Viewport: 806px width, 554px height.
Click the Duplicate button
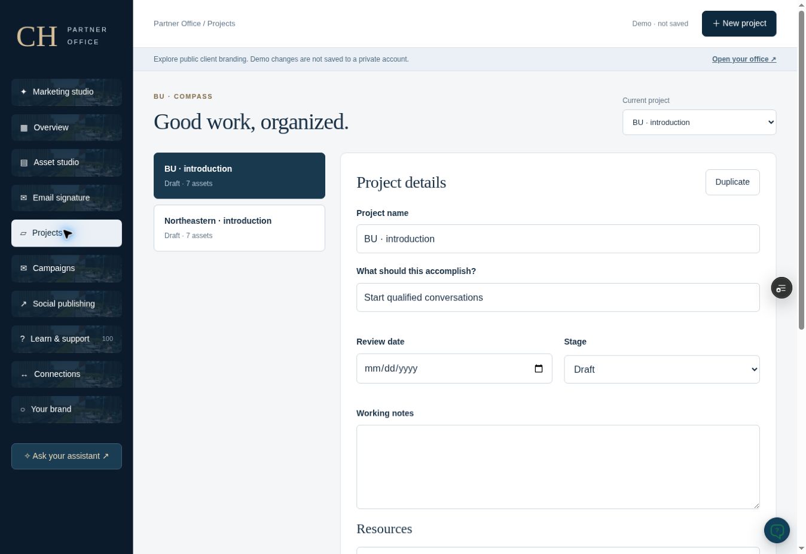[x=732, y=182]
